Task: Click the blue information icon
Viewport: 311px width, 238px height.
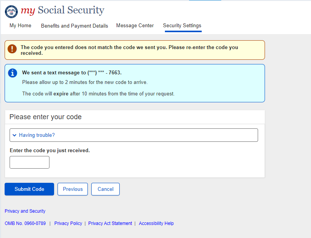Action: tap(13, 73)
